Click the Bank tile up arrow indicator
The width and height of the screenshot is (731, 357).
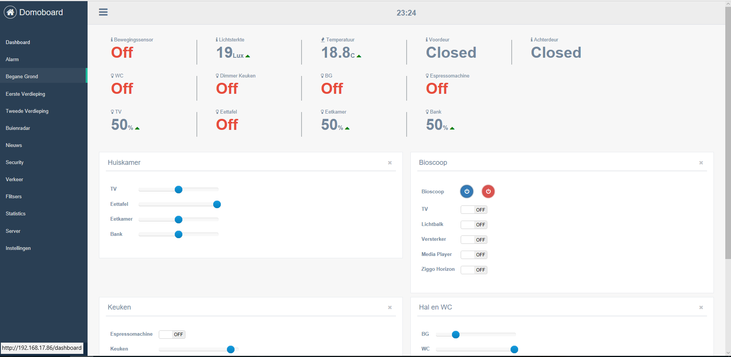[452, 128]
